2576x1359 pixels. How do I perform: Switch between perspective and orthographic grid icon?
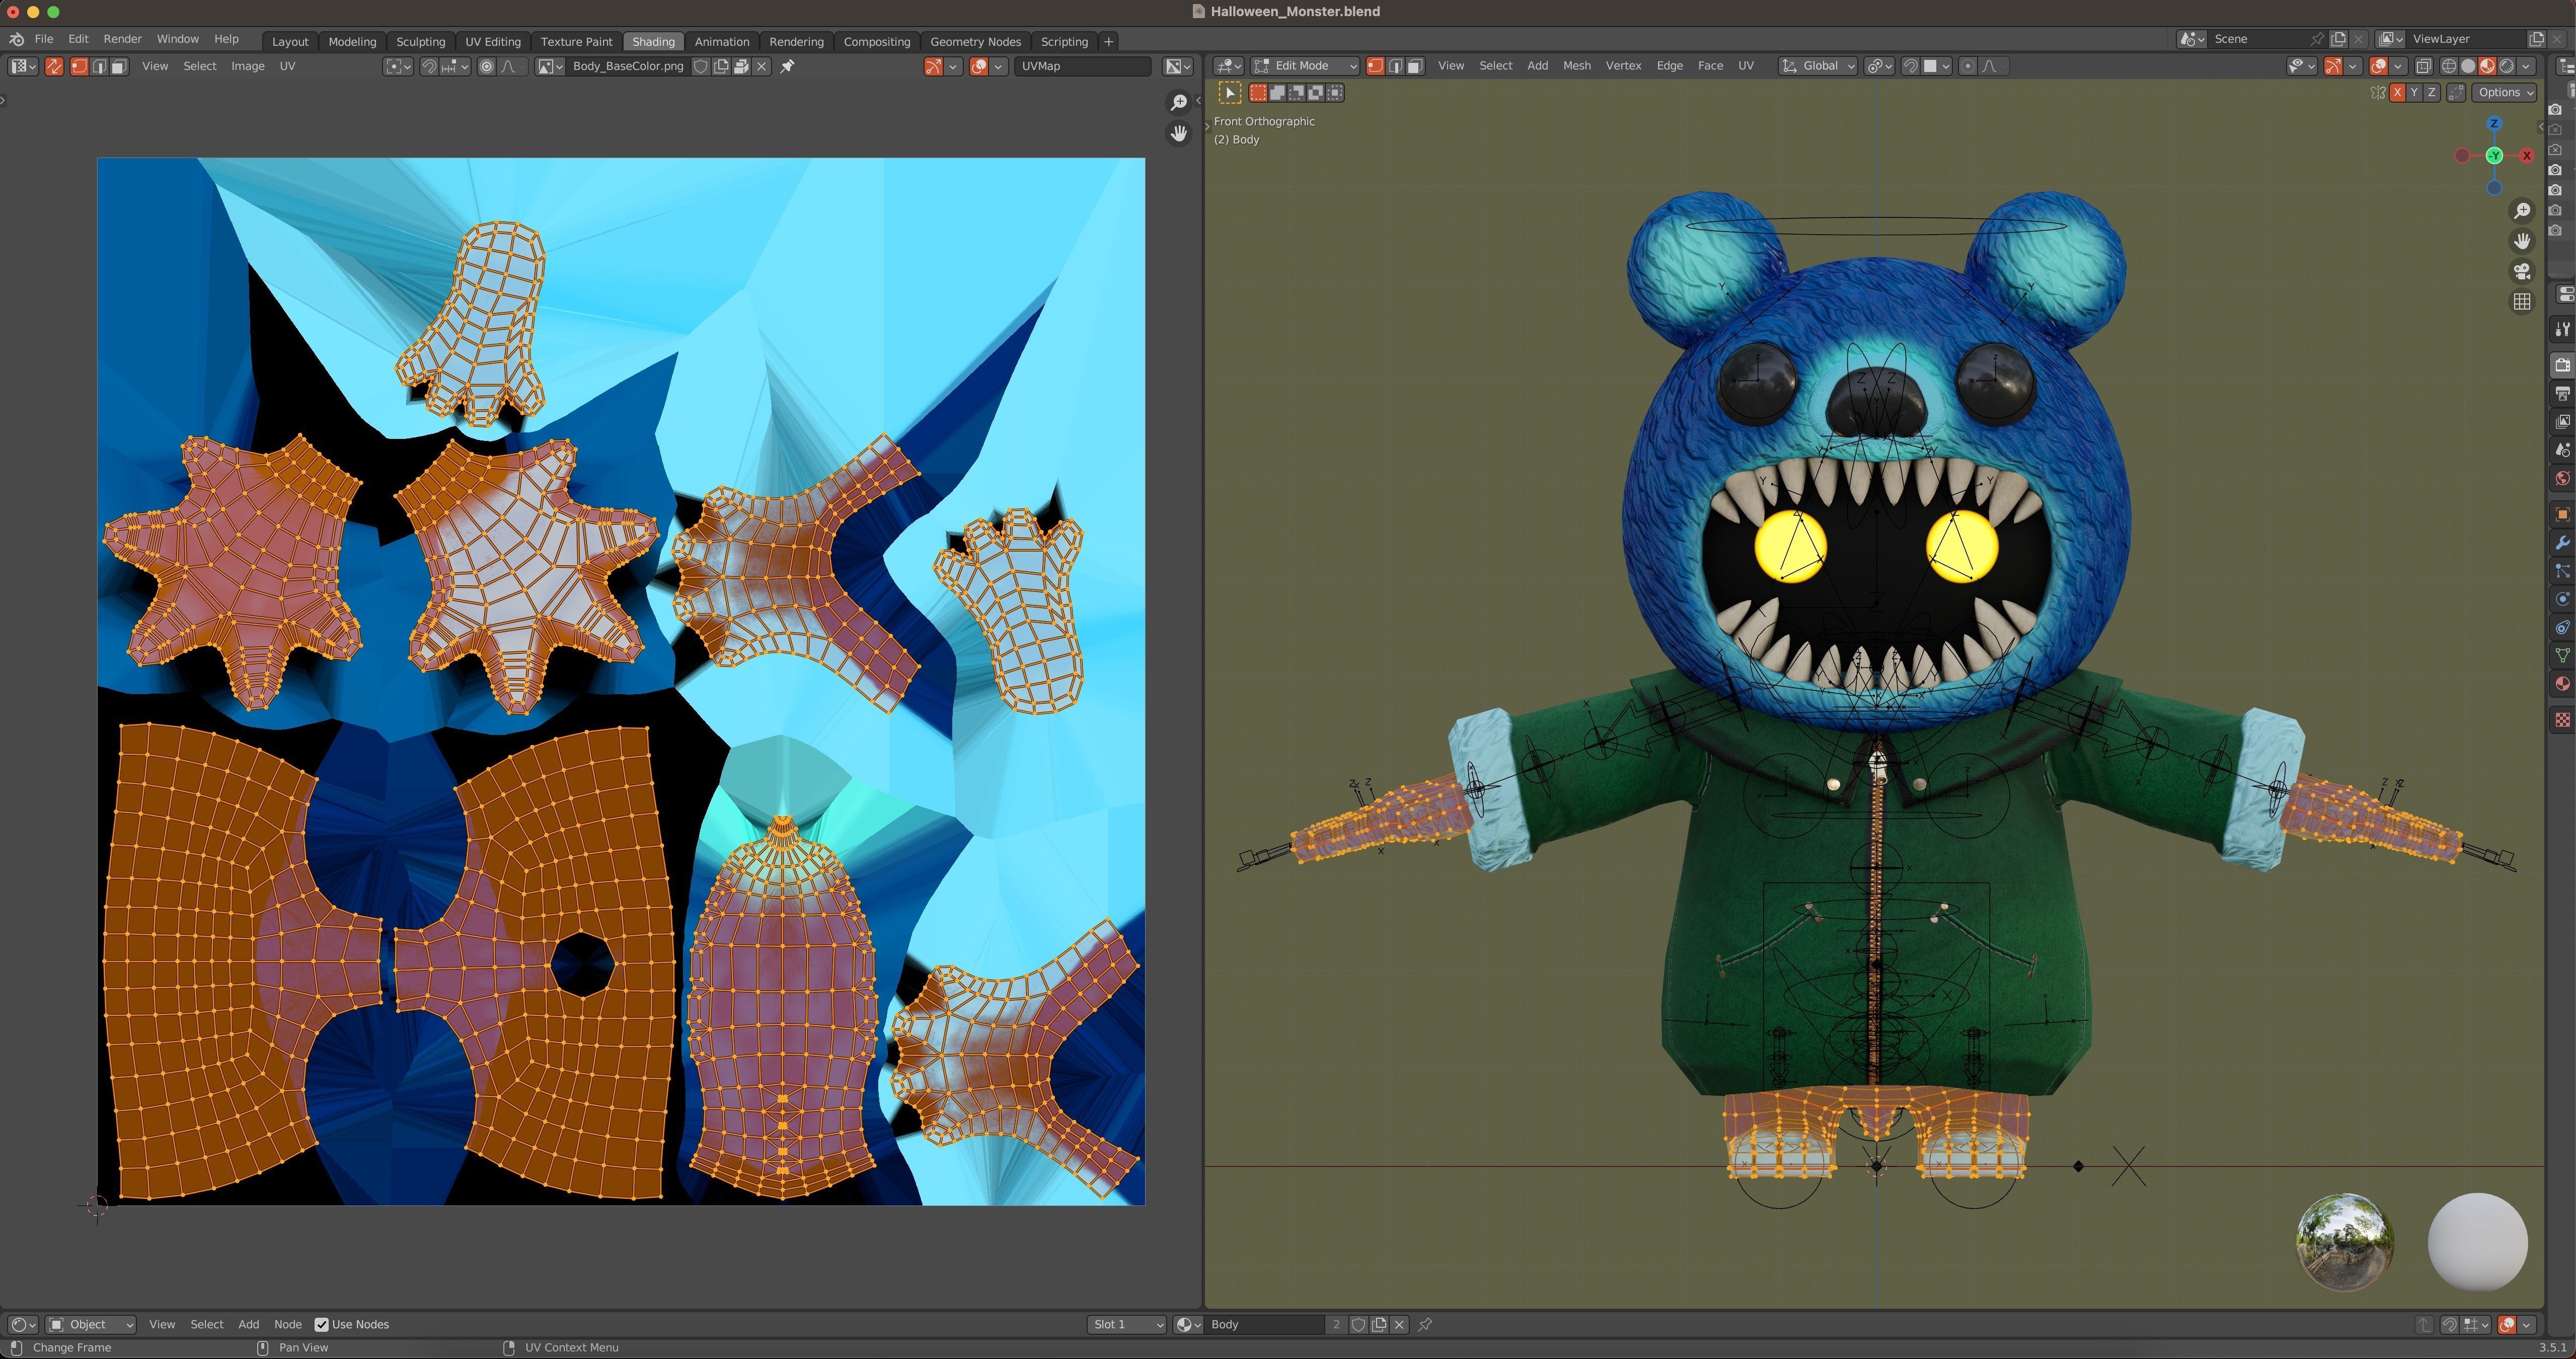pyautogui.click(x=2522, y=301)
